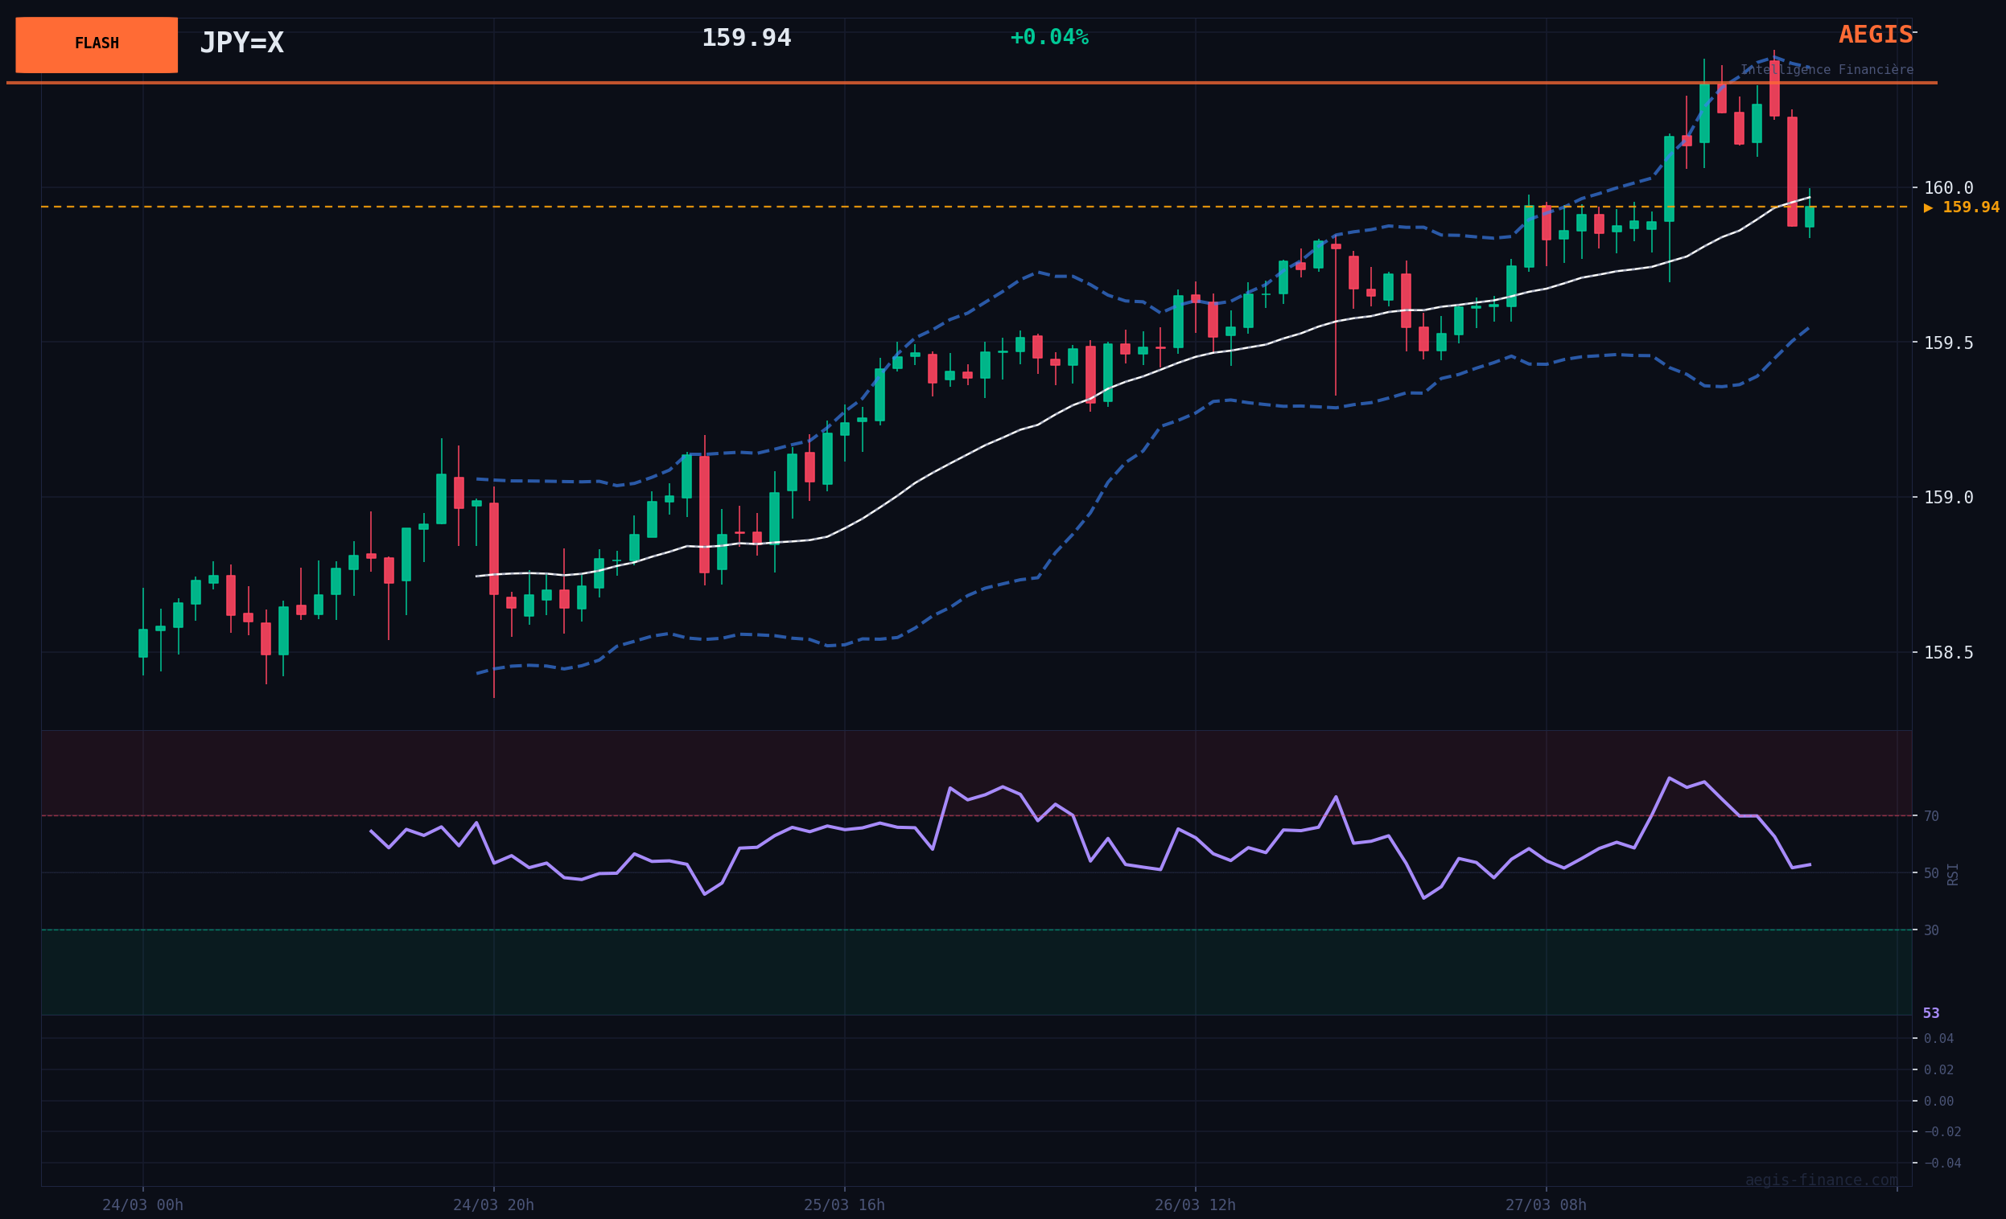Click the 24/03 20h time axis label
The height and width of the screenshot is (1219, 2006).
pos(493,1205)
